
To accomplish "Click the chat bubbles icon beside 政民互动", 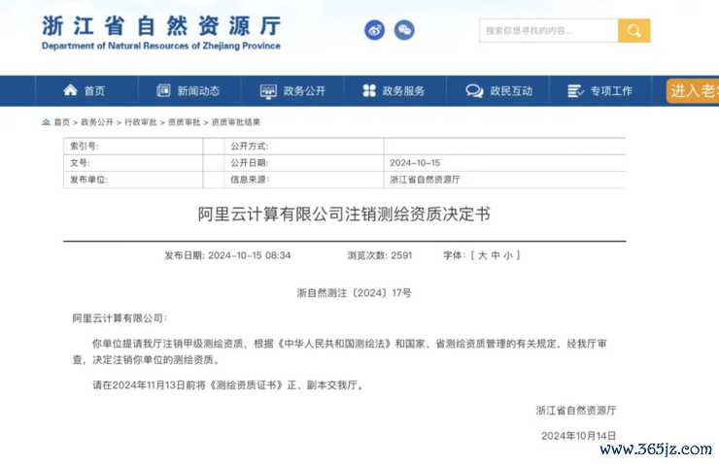I will point(474,91).
